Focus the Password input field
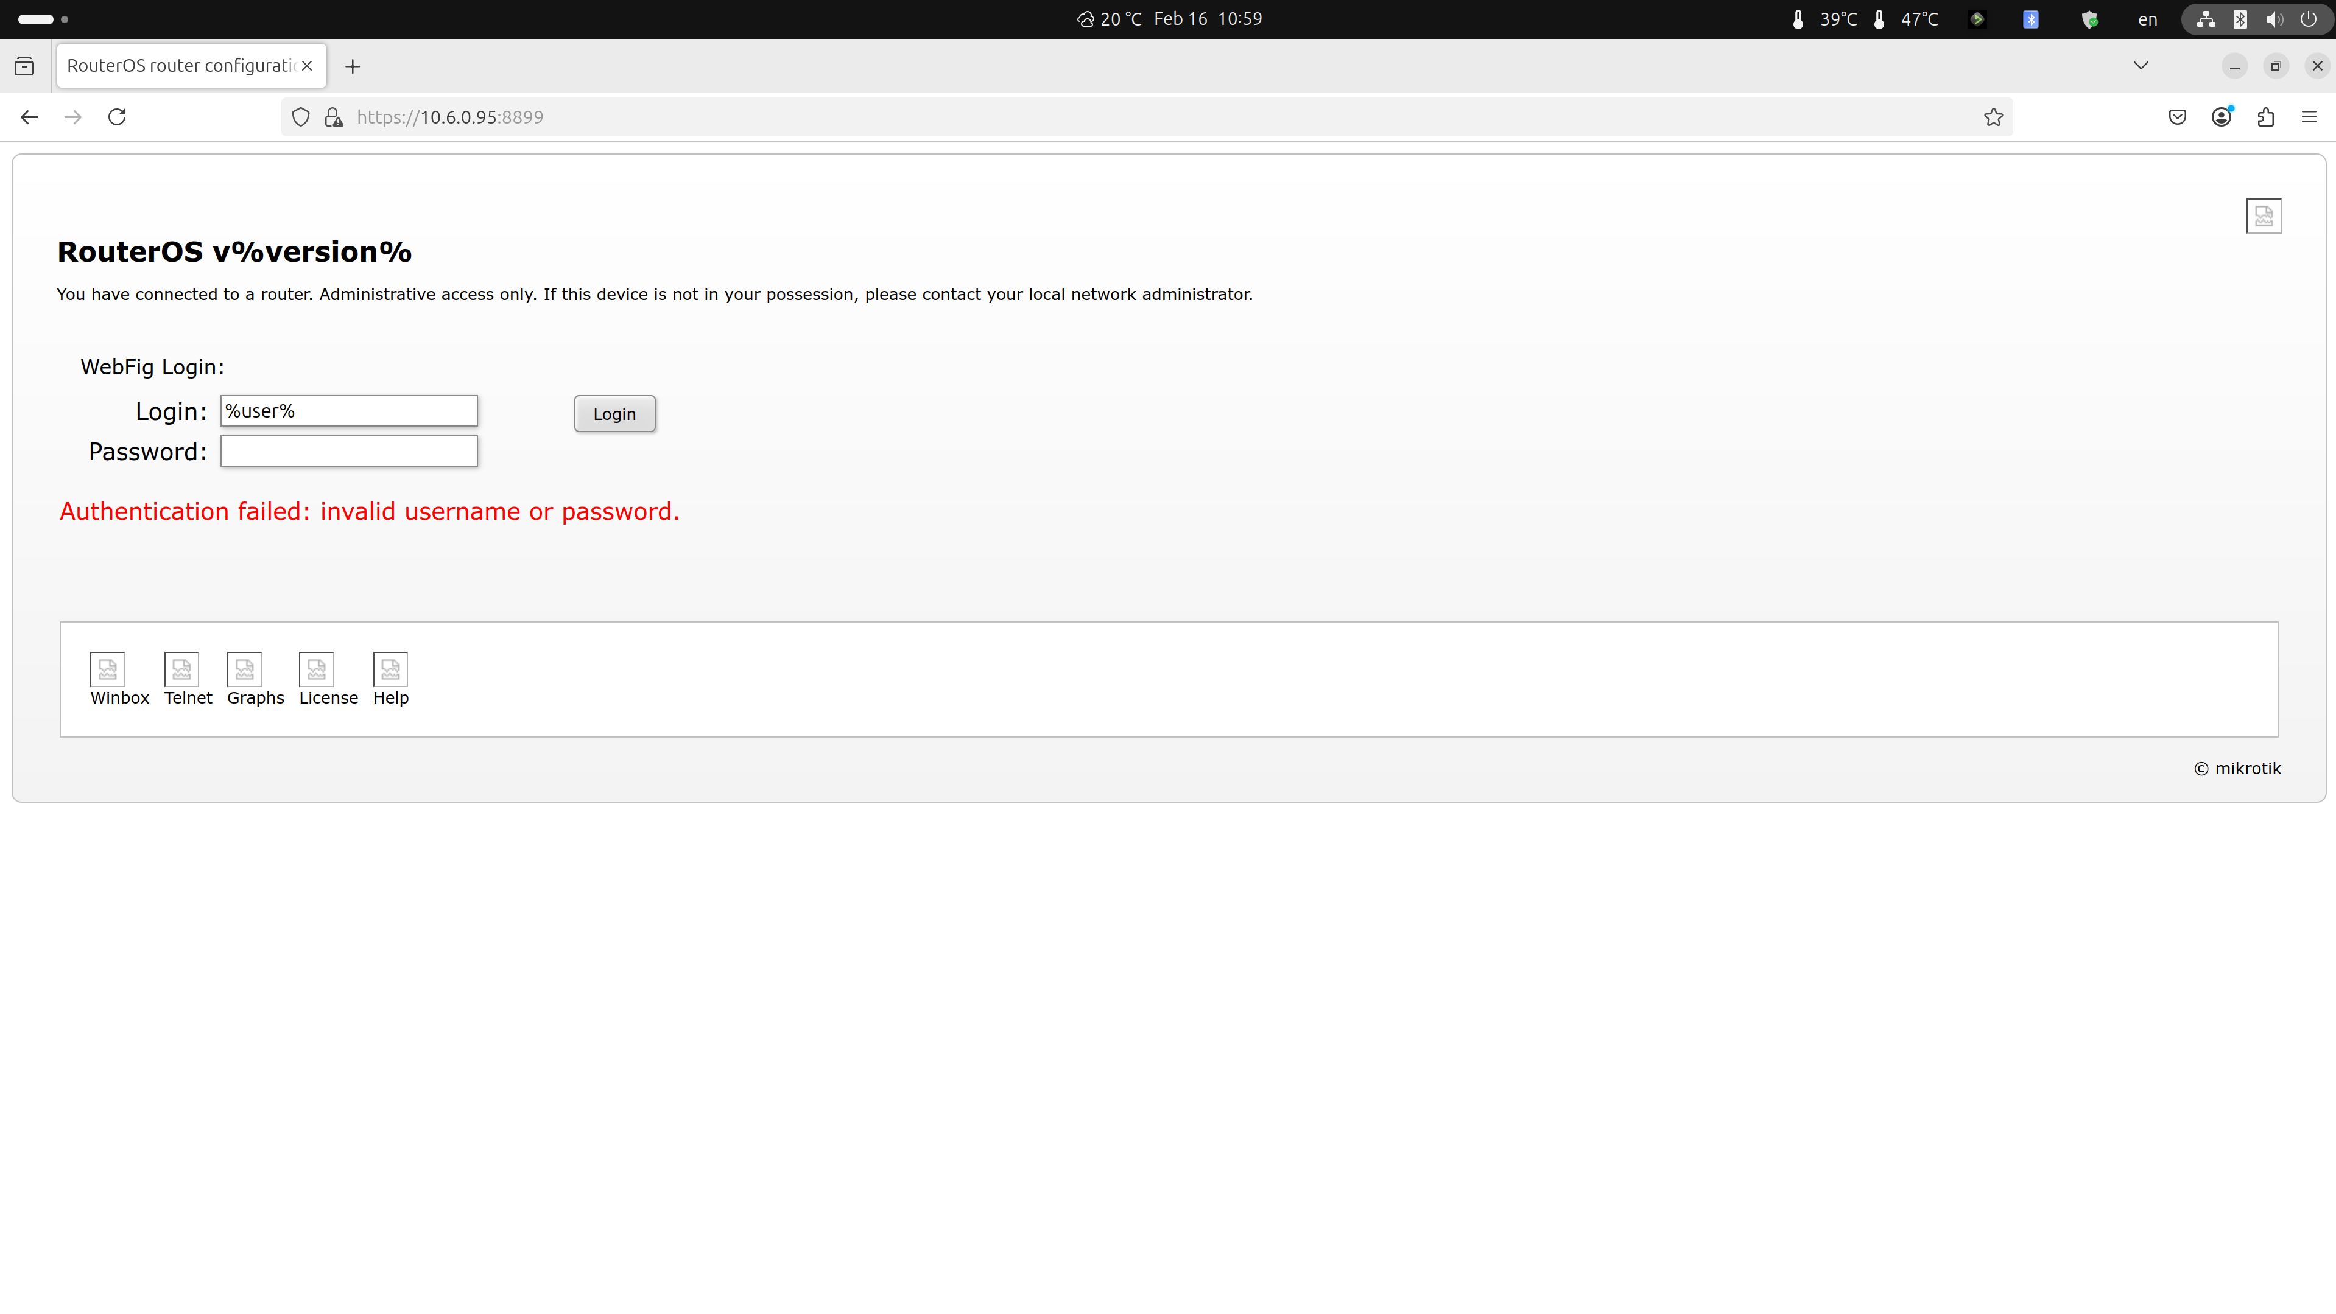 click(x=349, y=452)
